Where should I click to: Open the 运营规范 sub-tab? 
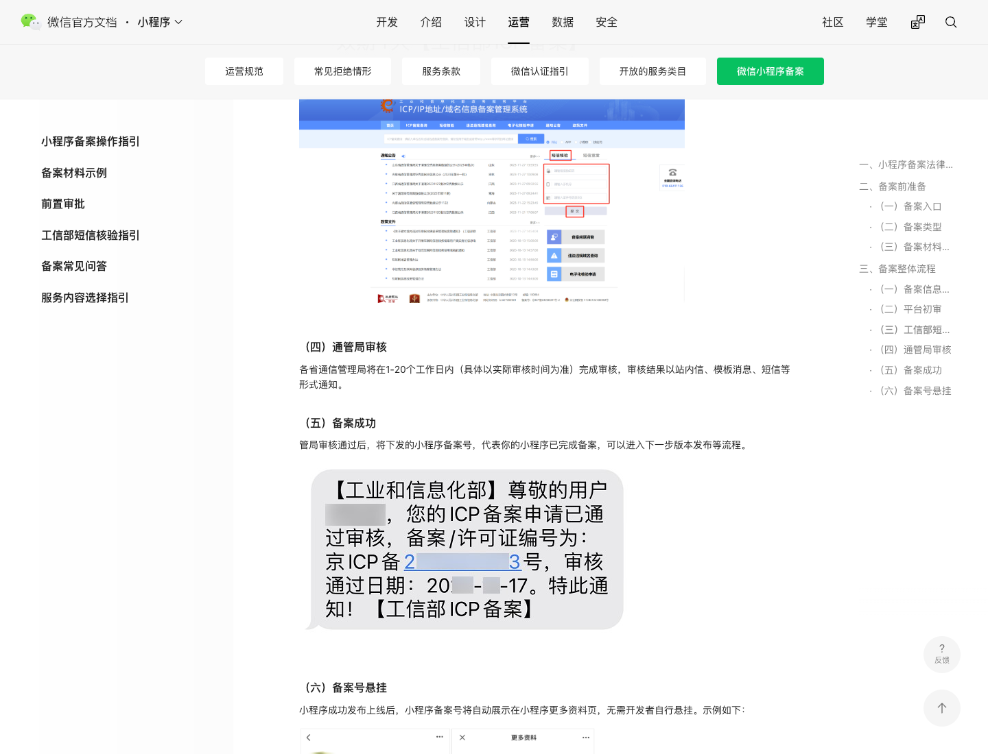coord(244,71)
